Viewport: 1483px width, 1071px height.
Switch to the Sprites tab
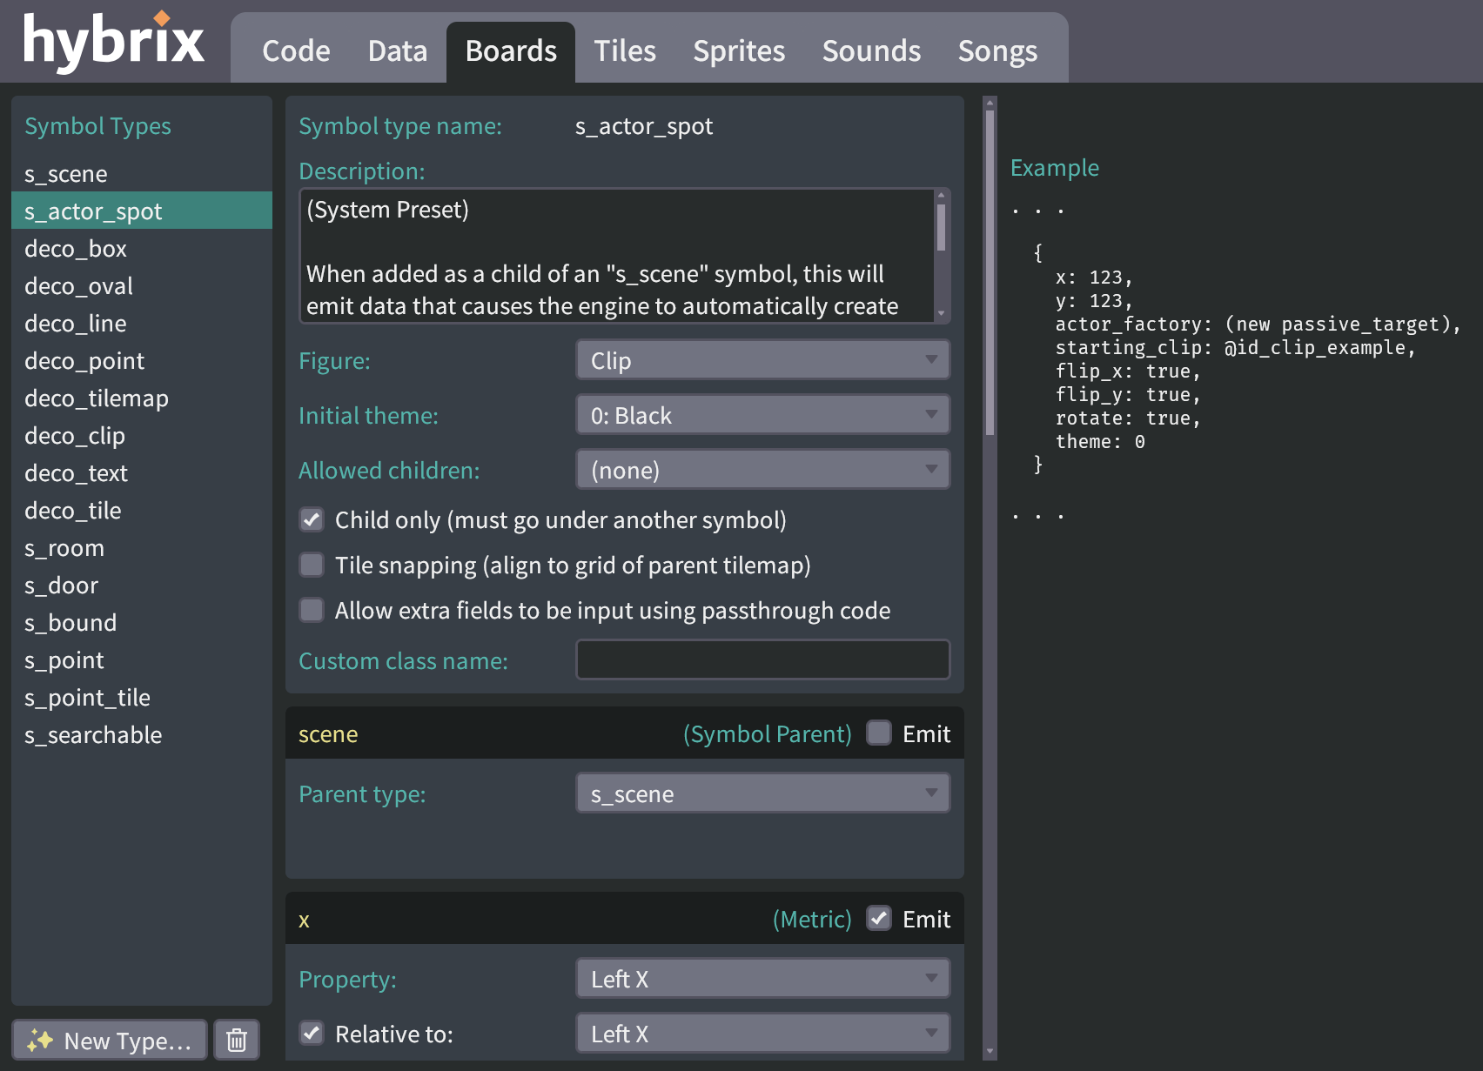[738, 50]
